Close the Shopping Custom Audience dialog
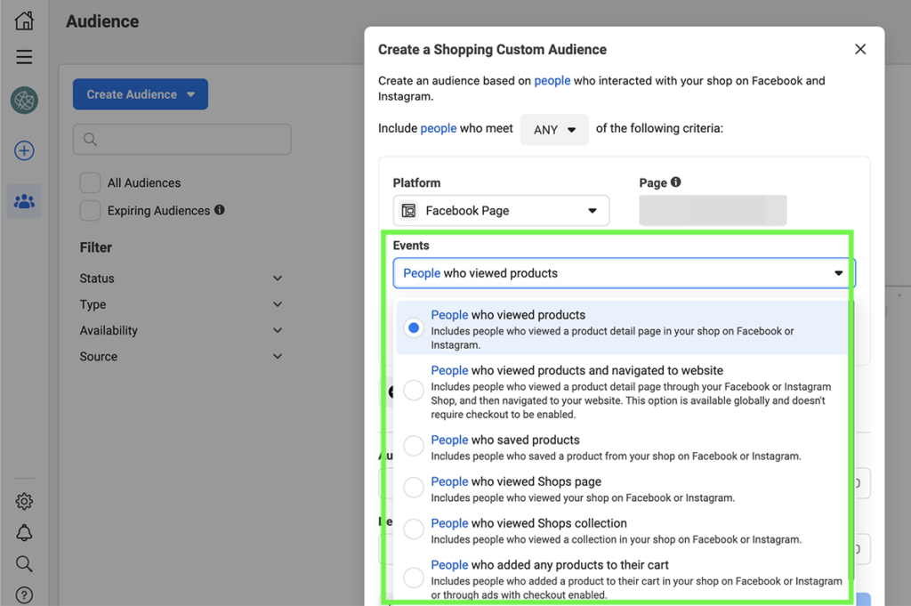 (x=860, y=50)
